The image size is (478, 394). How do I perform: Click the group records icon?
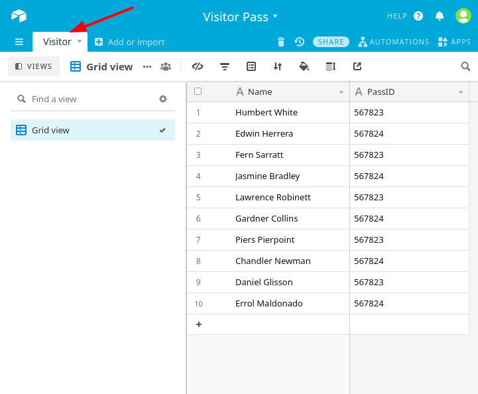251,66
